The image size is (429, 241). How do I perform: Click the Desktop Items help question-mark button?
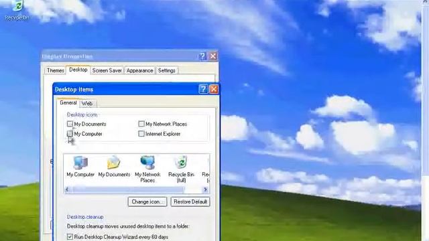203,89
